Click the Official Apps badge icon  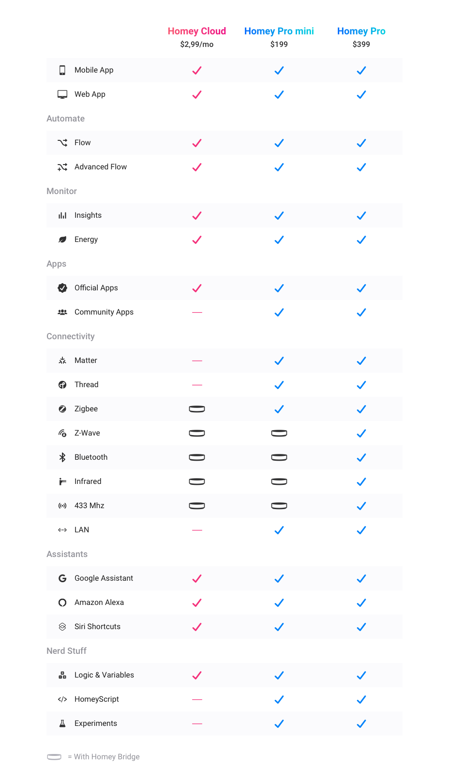pyautogui.click(x=62, y=288)
